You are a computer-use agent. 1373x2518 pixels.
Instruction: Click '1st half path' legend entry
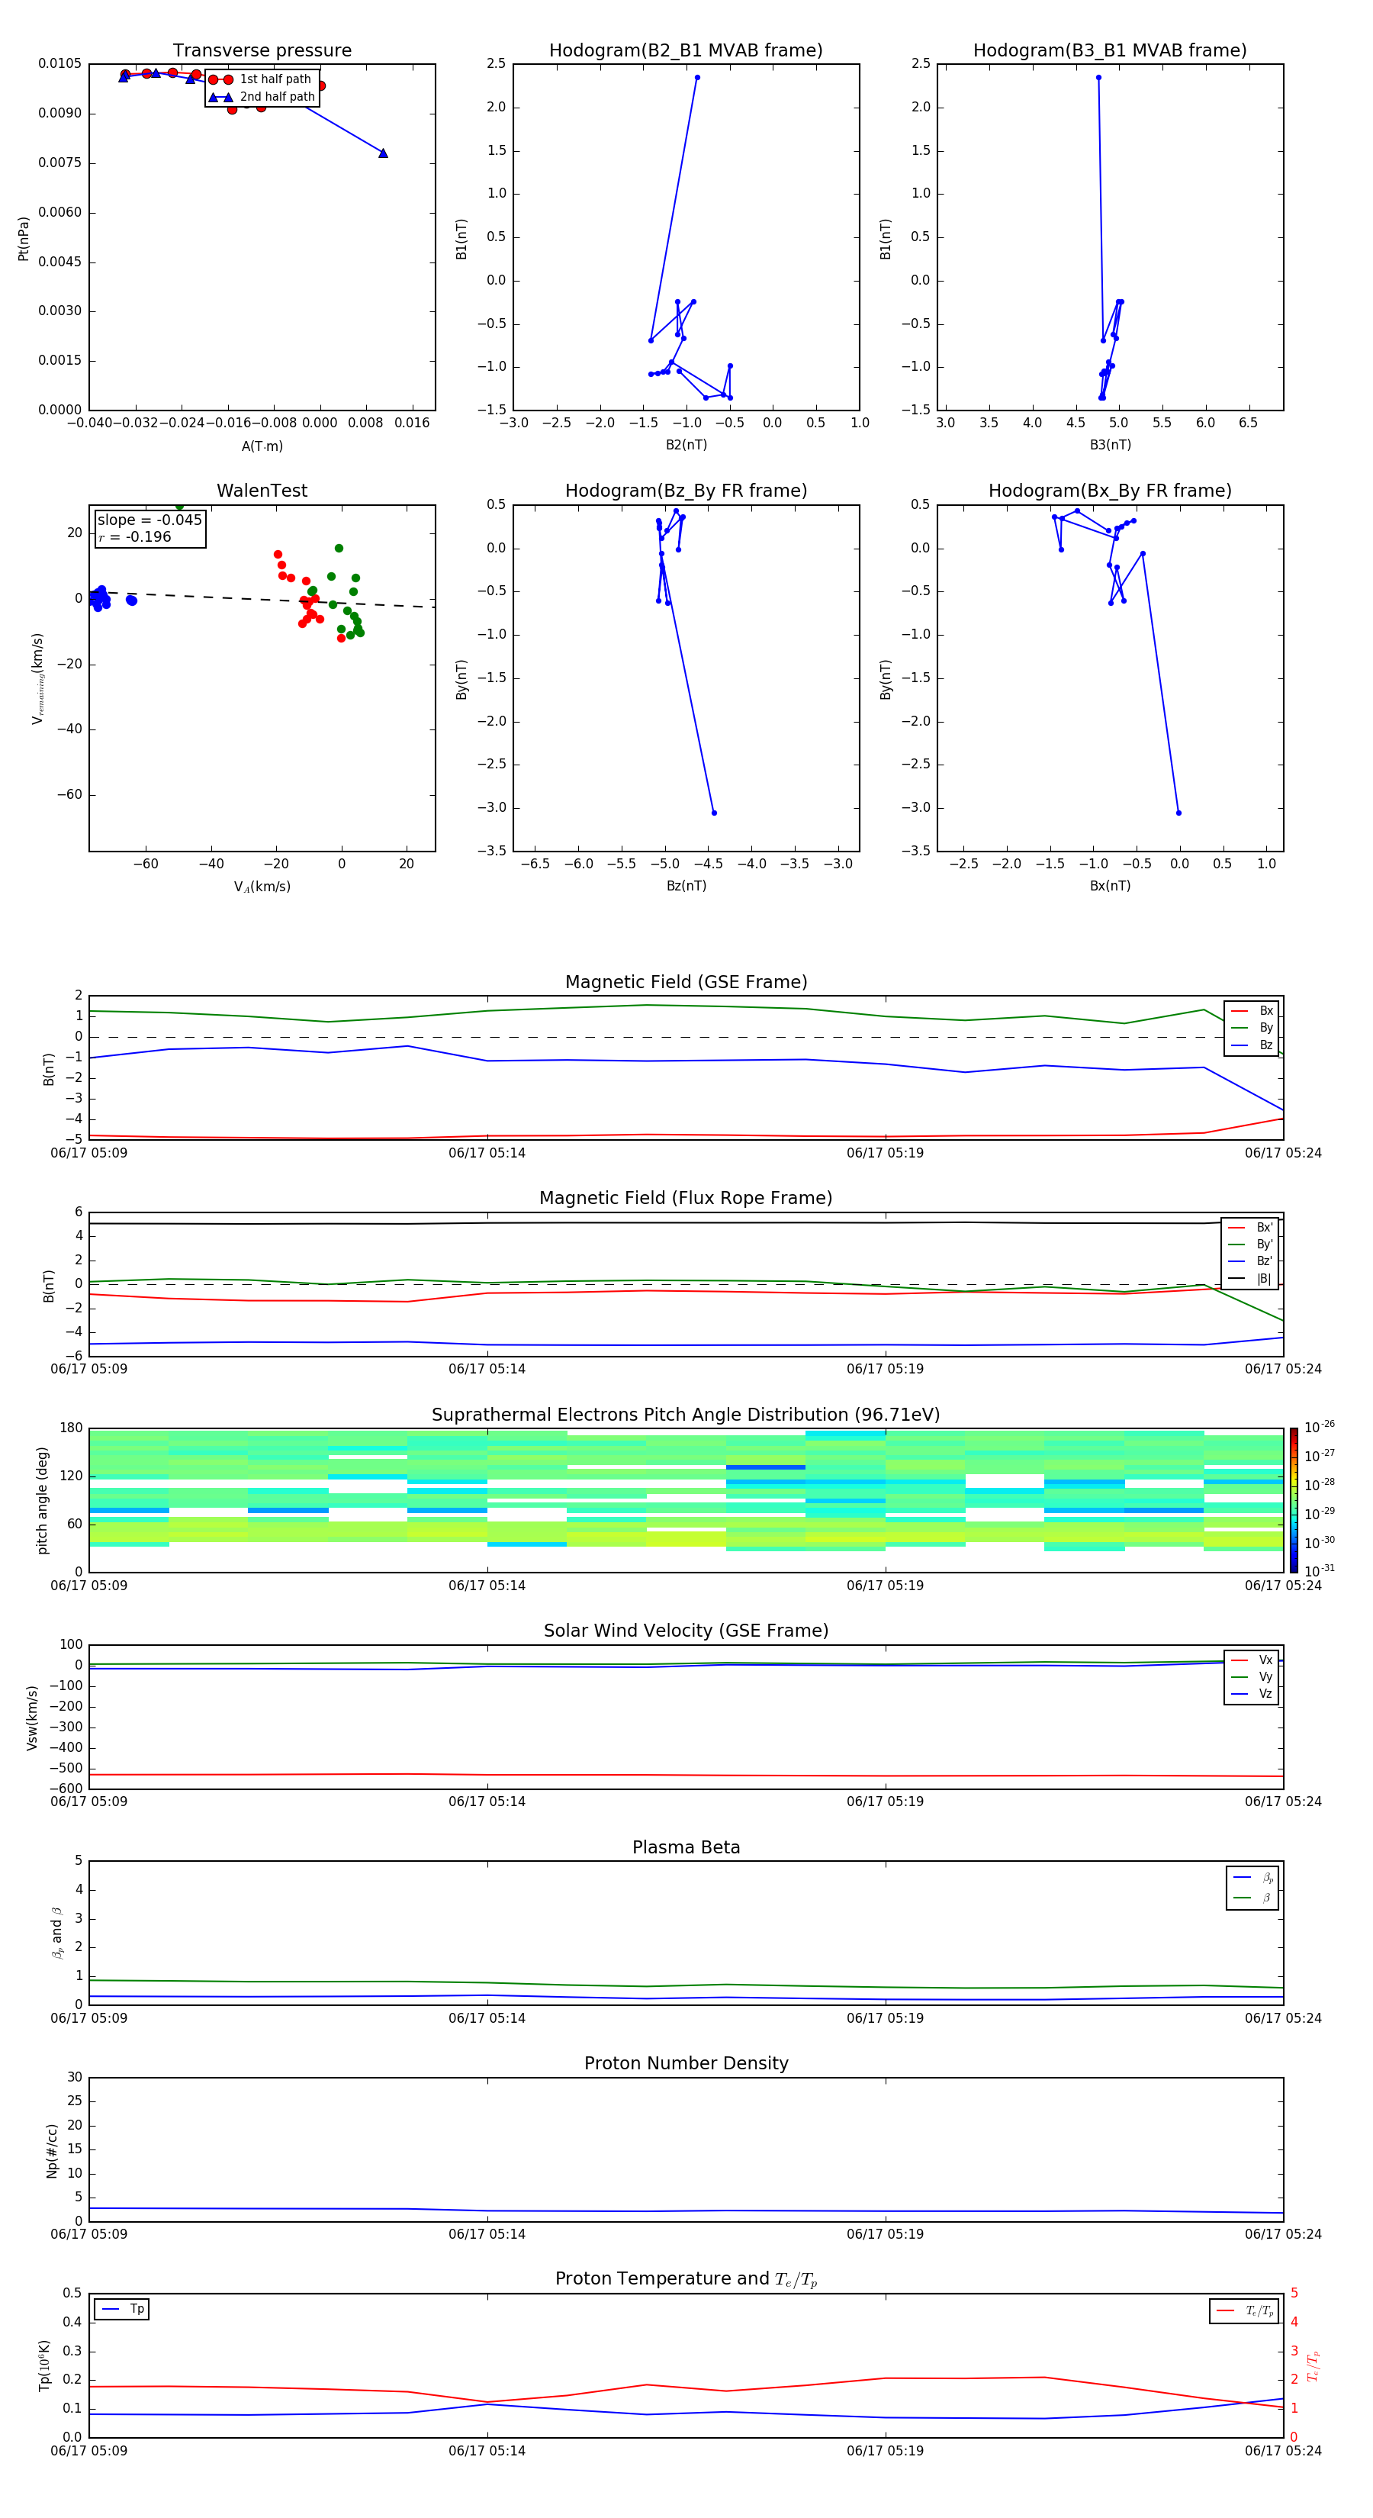coord(261,79)
